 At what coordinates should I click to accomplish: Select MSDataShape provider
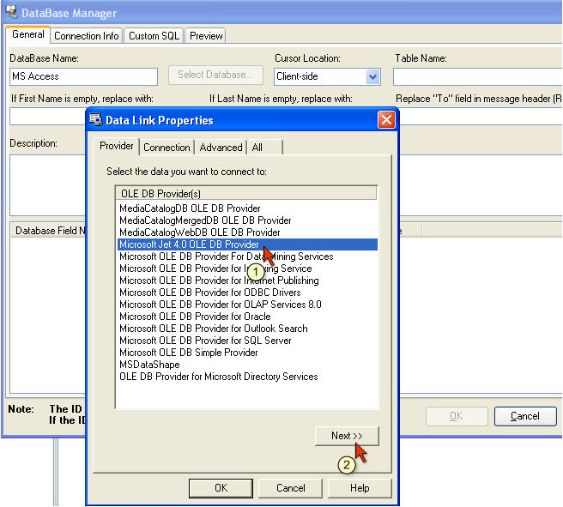[247, 365]
